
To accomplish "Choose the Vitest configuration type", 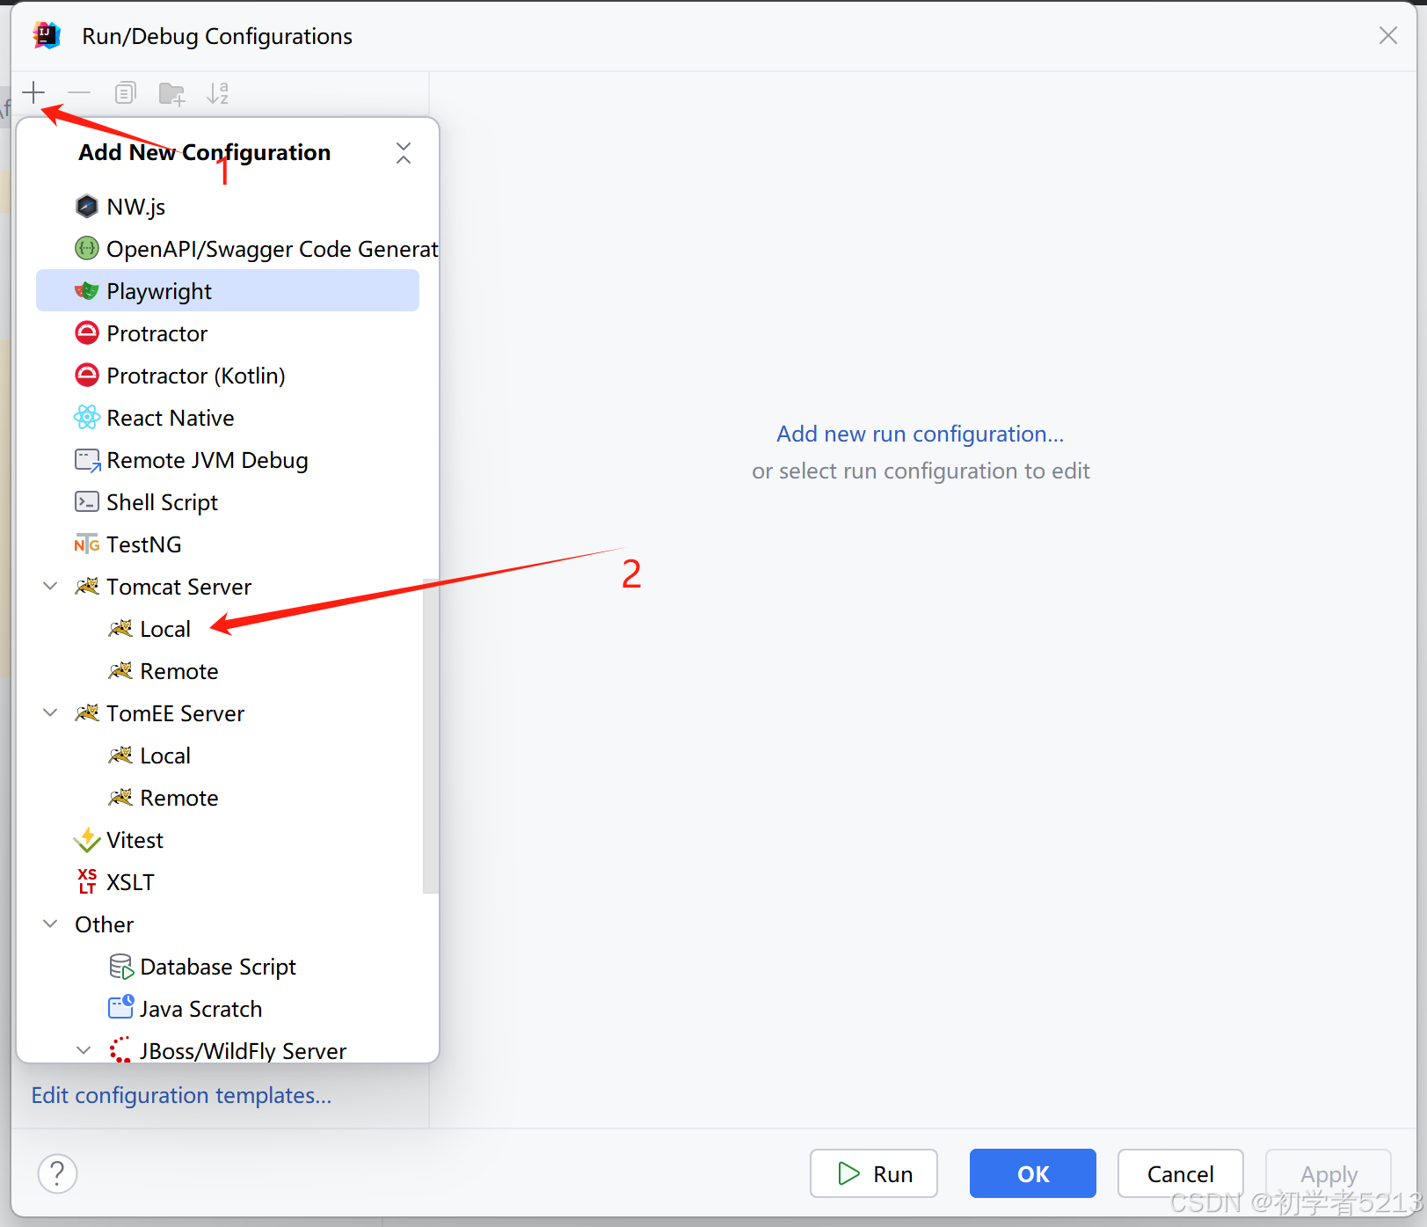I will [228, 840].
